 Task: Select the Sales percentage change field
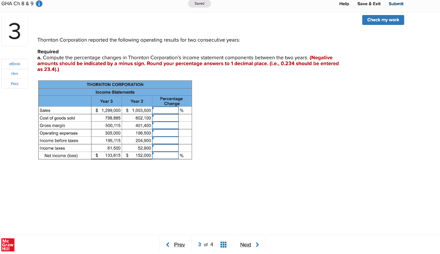pyautogui.click(x=165, y=110)
